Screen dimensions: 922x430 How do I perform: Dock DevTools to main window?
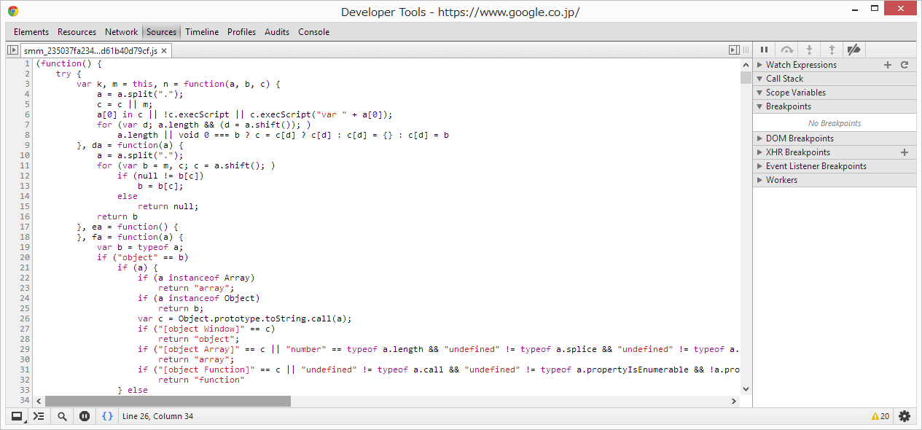coord(16,416)
